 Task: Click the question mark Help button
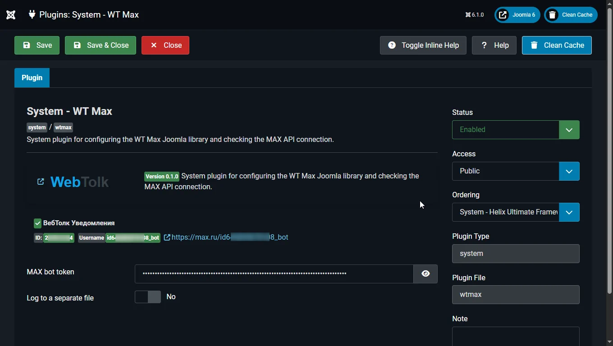[494, 45]
